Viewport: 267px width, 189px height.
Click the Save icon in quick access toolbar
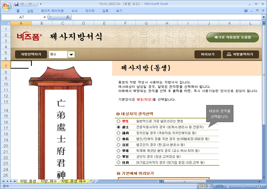(x=16, y=4)
